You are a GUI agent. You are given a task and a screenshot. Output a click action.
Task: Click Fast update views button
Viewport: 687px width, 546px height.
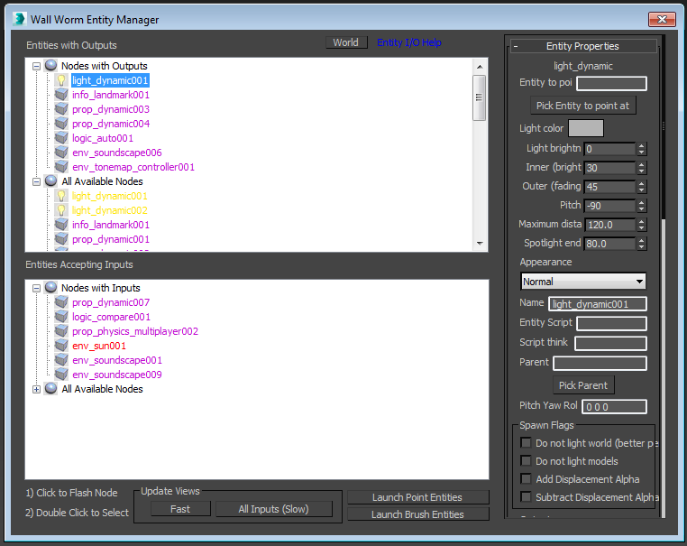pos(180,509)
